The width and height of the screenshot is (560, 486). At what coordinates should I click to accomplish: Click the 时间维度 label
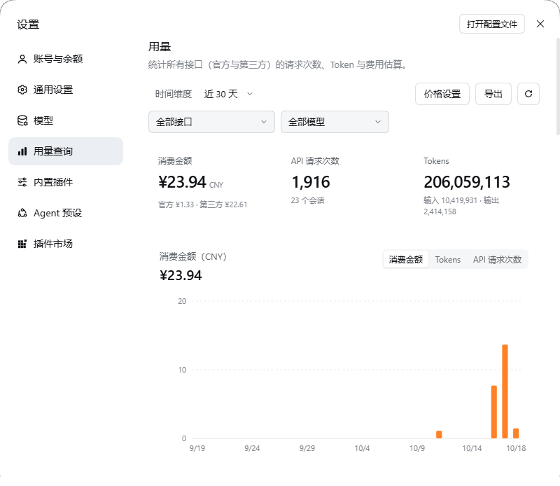pos(173,94)
